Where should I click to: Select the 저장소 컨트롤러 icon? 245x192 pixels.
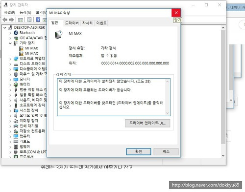(16, 131)
